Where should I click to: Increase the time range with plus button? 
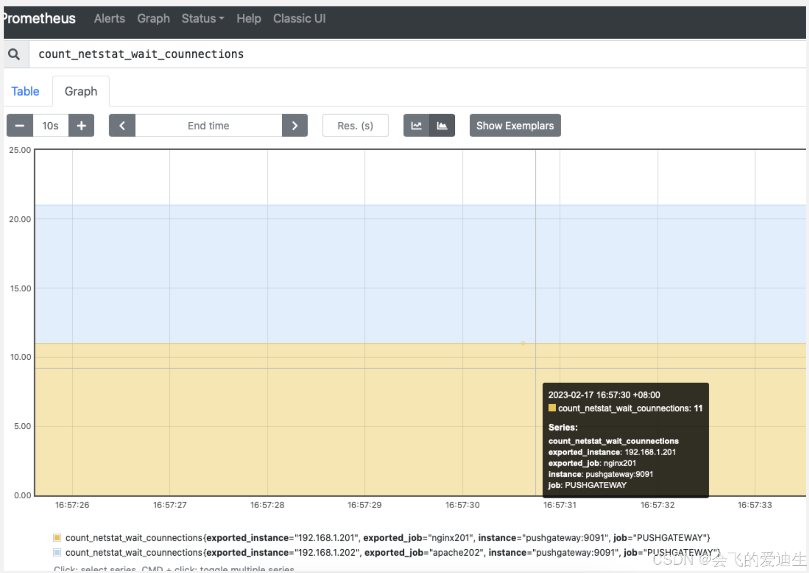82,125
